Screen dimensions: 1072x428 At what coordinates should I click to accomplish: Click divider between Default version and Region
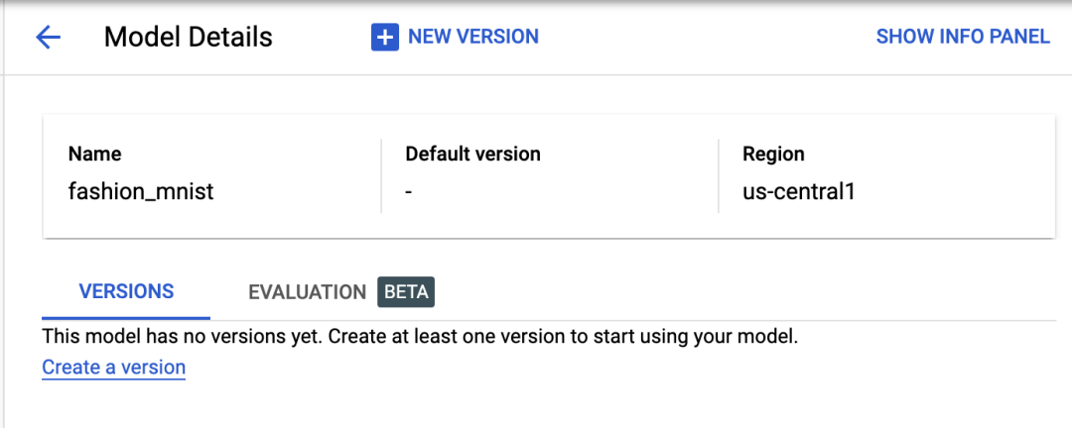719,175
